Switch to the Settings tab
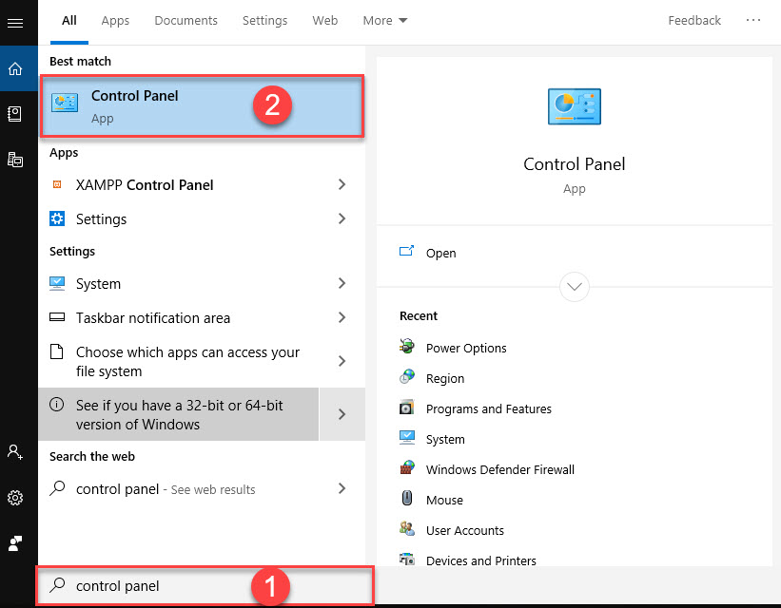The image size is (781, 608). 265,20
